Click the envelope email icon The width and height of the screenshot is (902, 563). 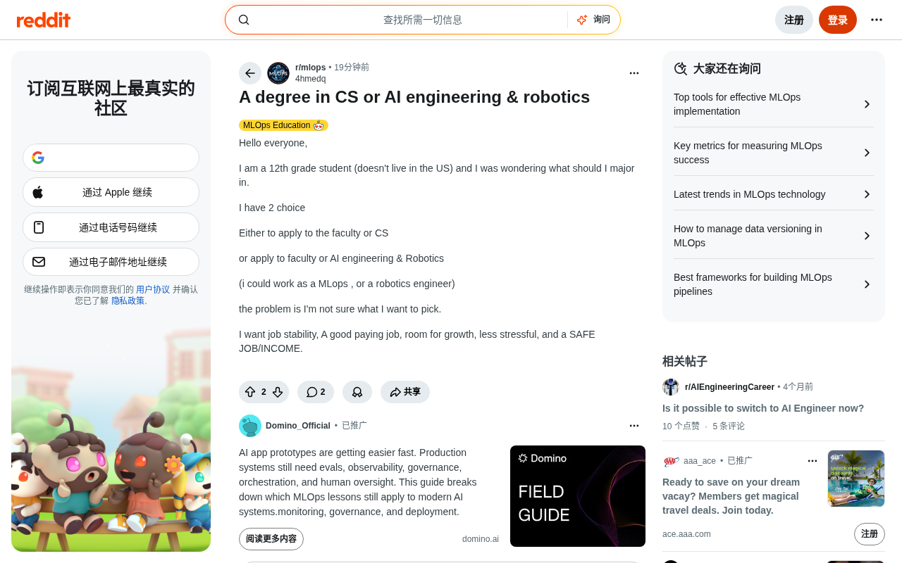coord(39,262)
